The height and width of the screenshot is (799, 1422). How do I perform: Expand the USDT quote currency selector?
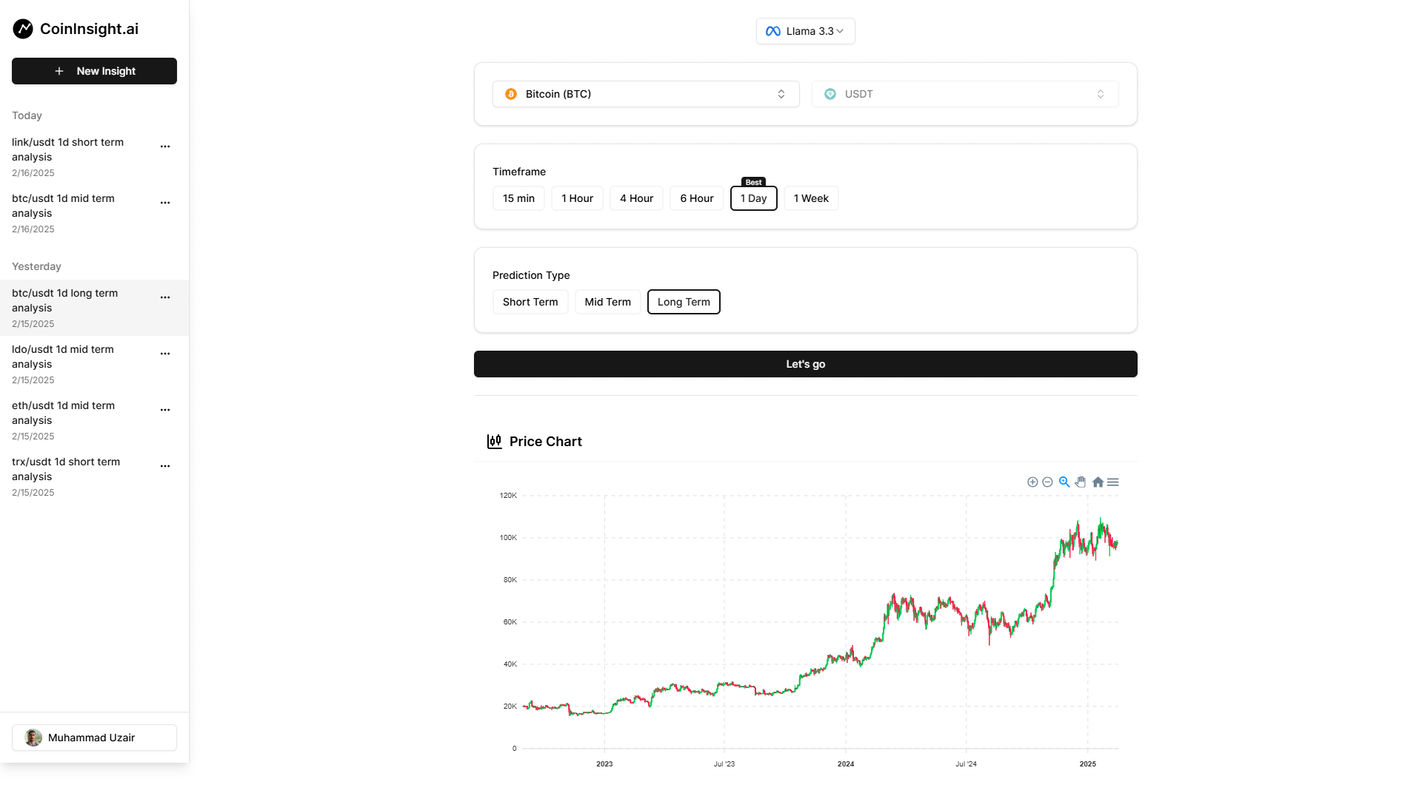(964, 94)
